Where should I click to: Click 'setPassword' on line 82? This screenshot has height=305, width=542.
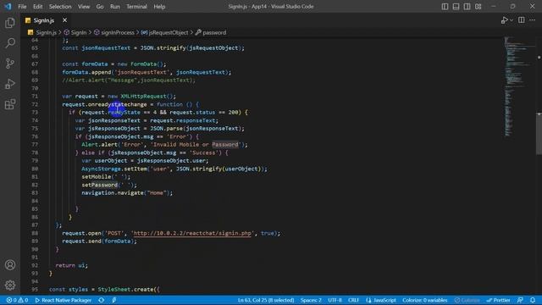pyautogui.click(x=100, y=185)
